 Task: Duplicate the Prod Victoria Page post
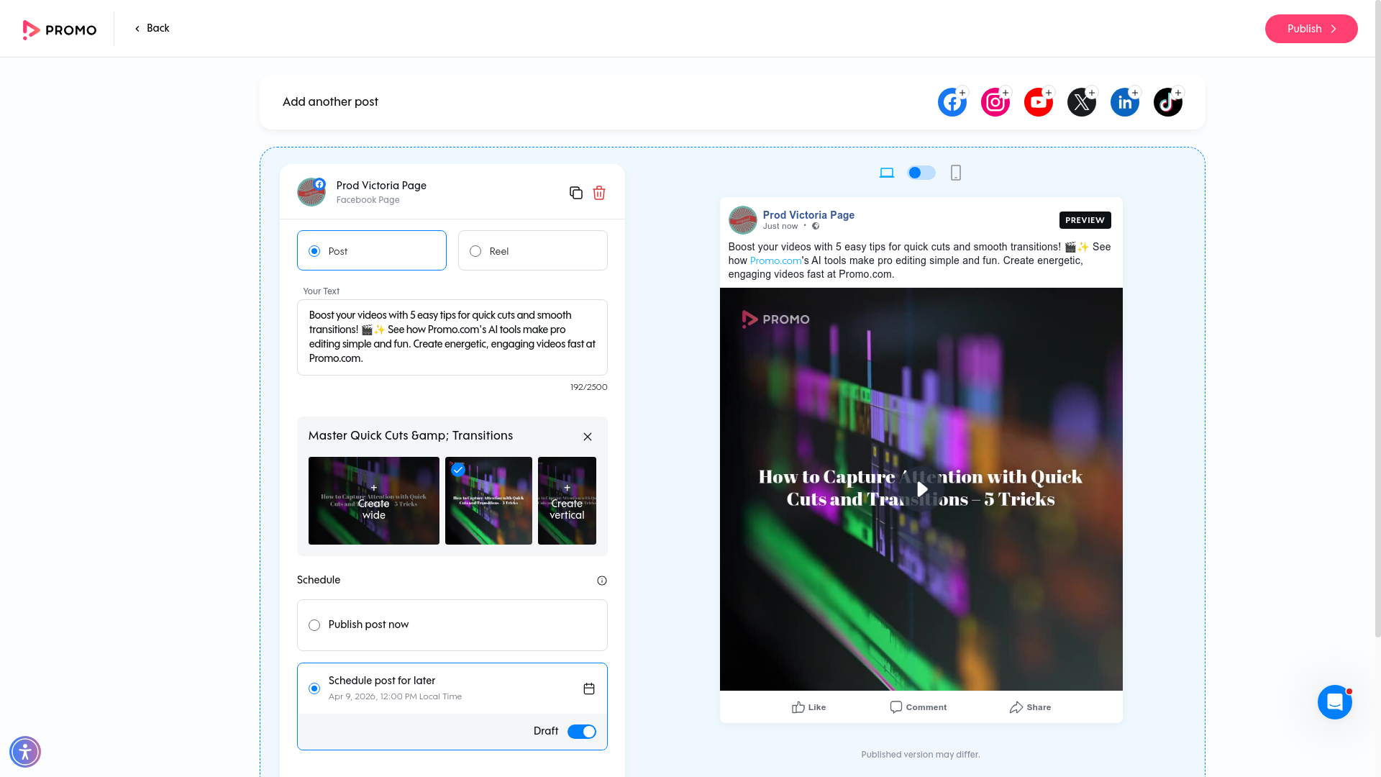click(x=575, y=192)
